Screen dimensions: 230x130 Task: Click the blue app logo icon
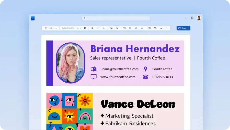pyautogui.click(x=33, y=18)
